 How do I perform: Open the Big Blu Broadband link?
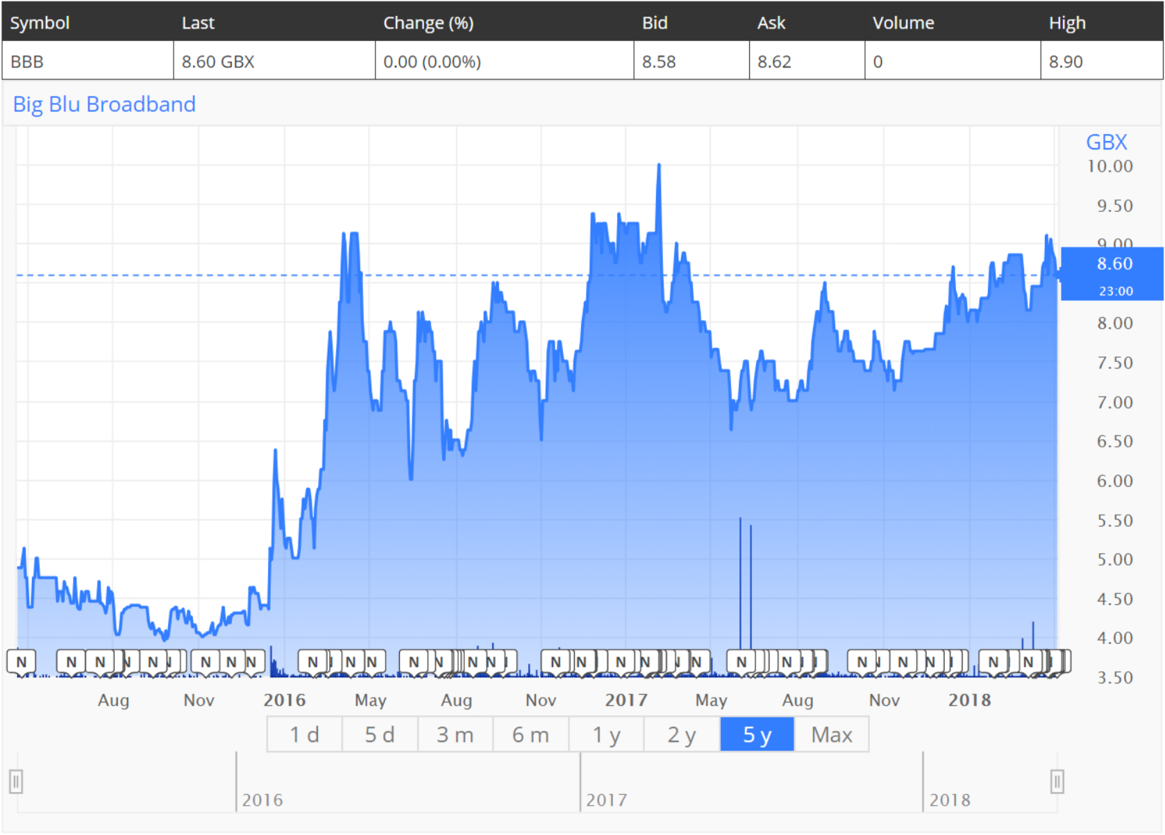pos(103,104)
